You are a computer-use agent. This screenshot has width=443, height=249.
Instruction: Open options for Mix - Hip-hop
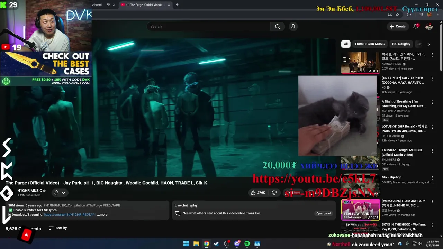[432, 178]
